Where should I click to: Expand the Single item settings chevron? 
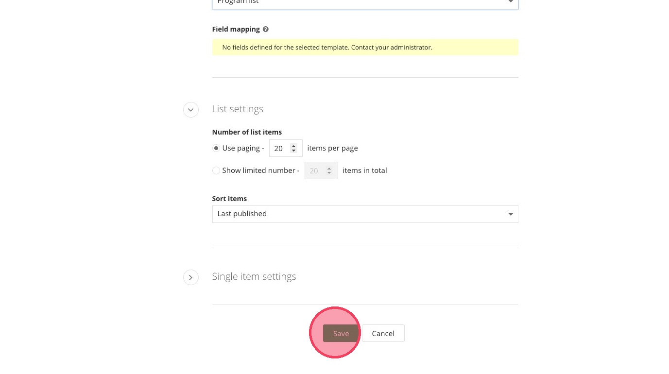click(191, 277)
